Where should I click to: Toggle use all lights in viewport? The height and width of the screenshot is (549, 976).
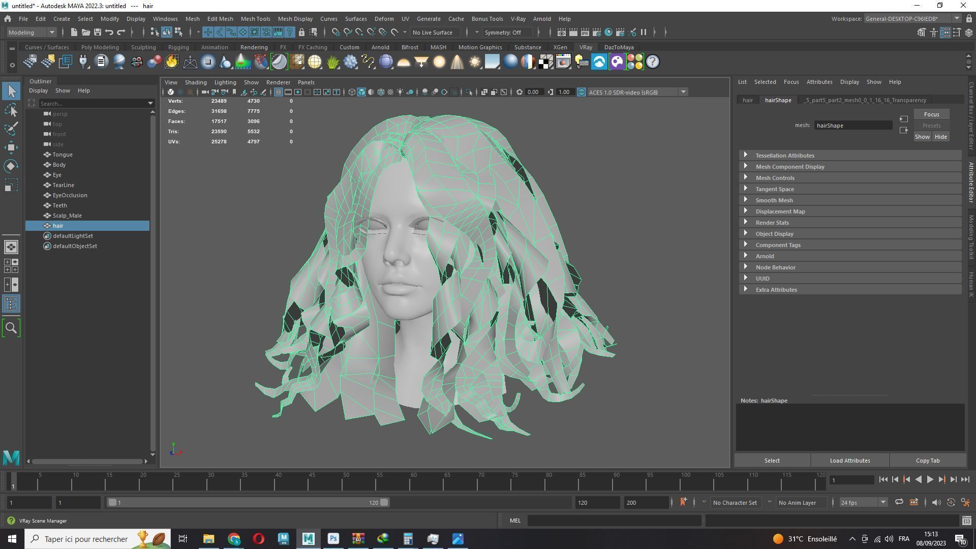point(400,92)
